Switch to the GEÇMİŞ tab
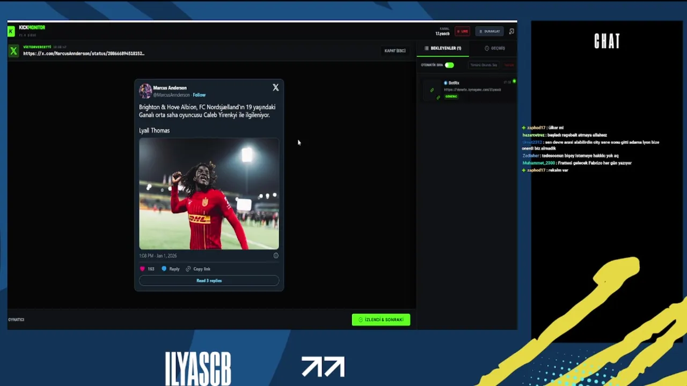The width and height of the screenshot is (687, 386). tap(494, 48)
